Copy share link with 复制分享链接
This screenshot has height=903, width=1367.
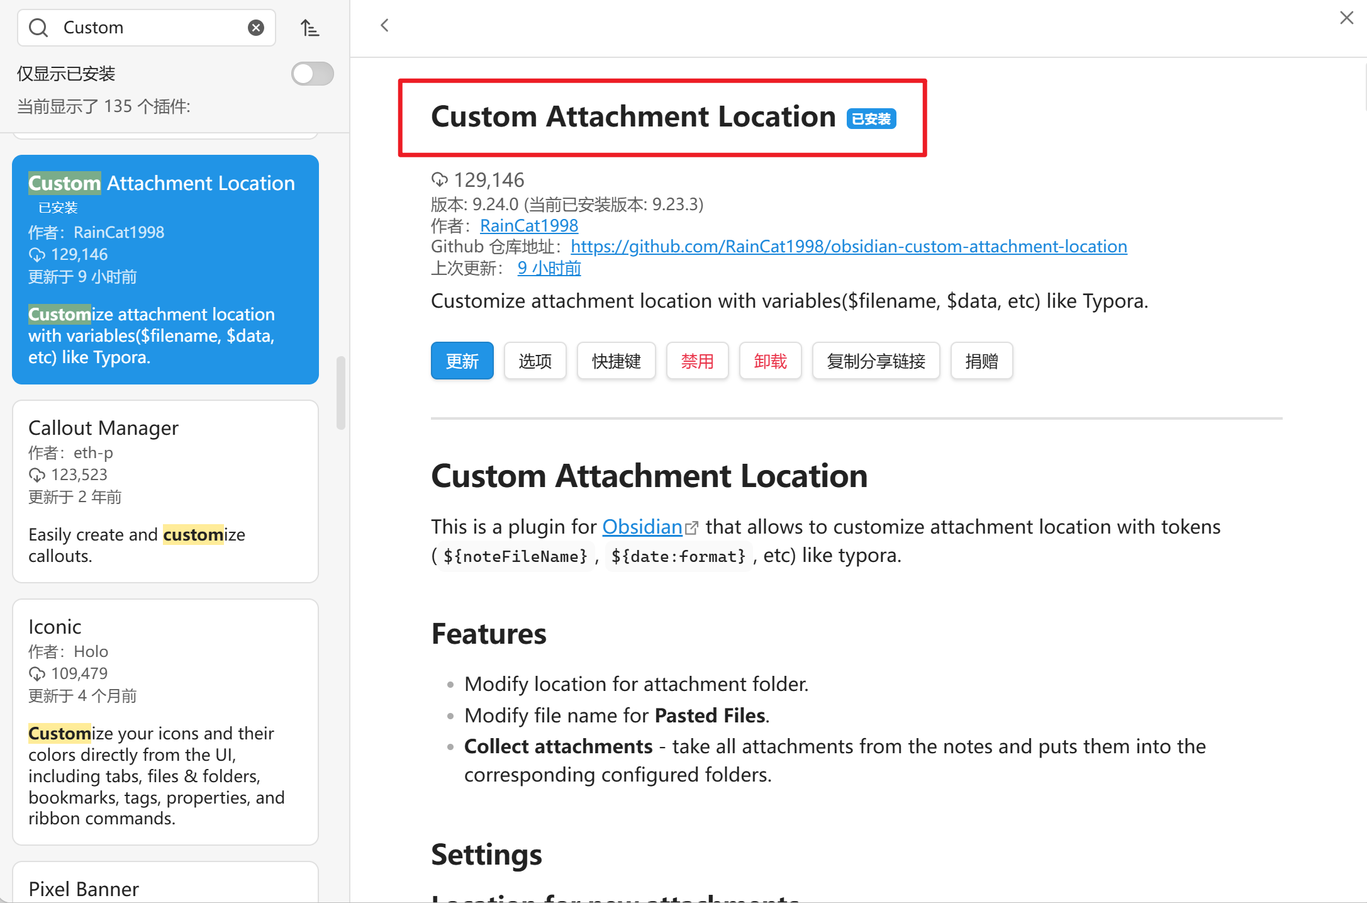pyautogui.click(x=876, y=361)
